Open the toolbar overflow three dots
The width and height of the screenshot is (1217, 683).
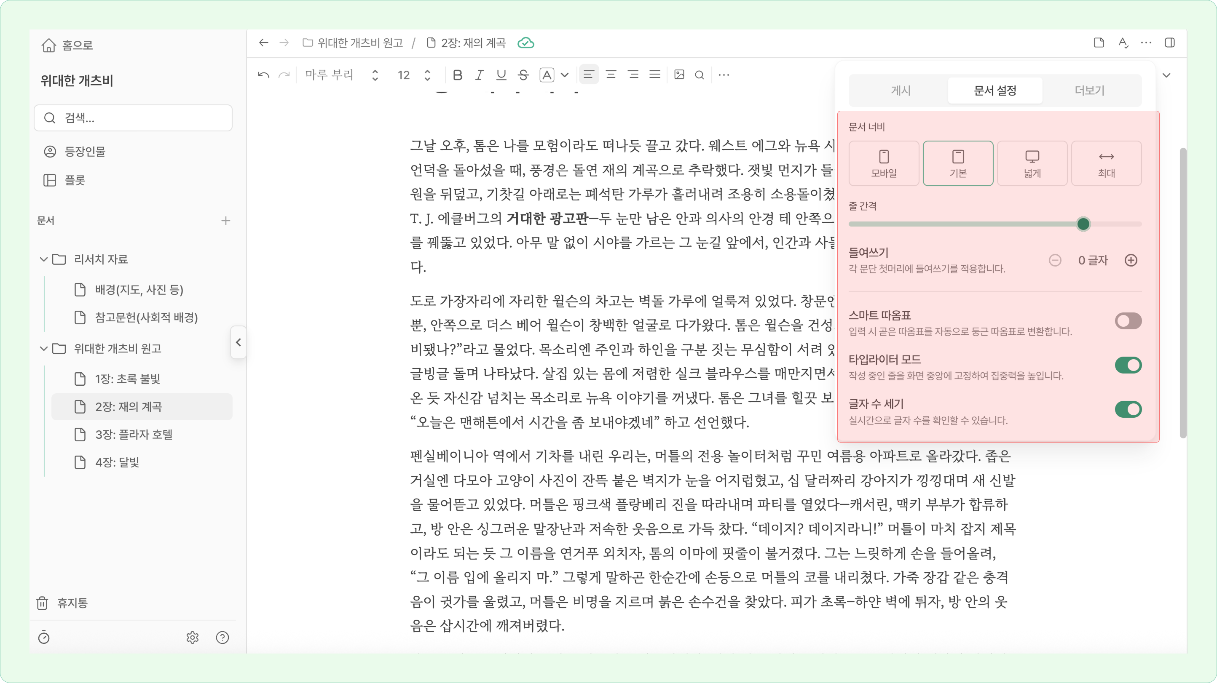click(724, 75)
